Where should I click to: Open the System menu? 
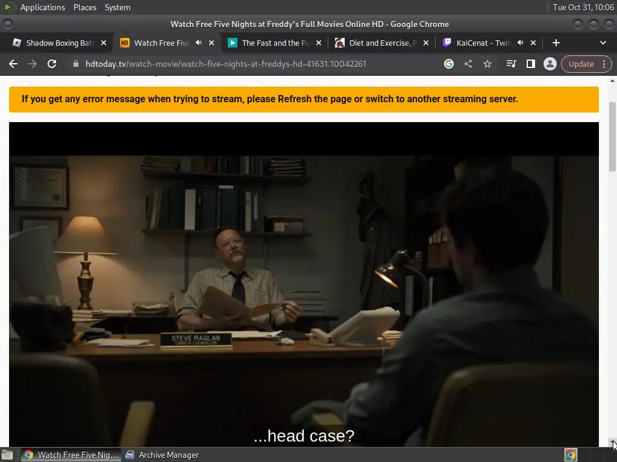point(117,7)
